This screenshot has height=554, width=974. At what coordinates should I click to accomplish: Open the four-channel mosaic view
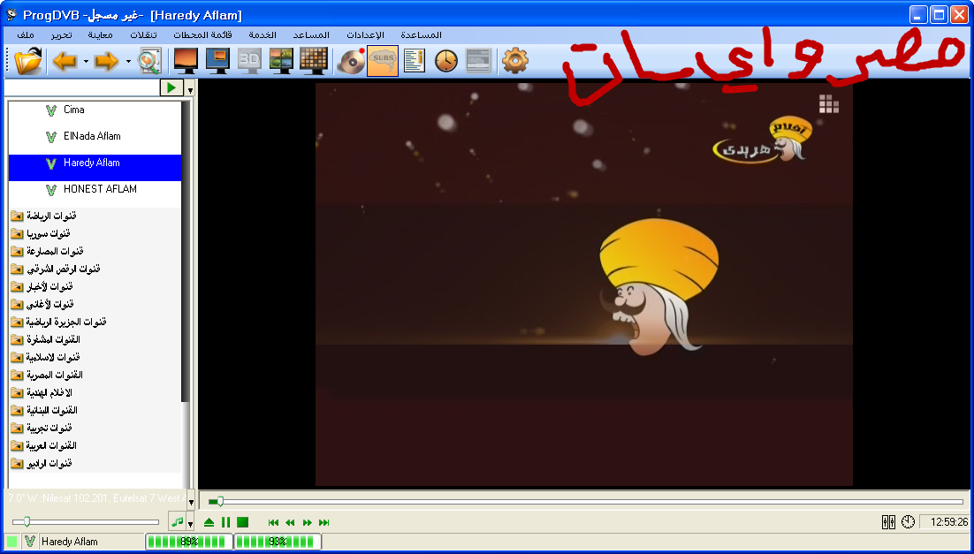281,61
